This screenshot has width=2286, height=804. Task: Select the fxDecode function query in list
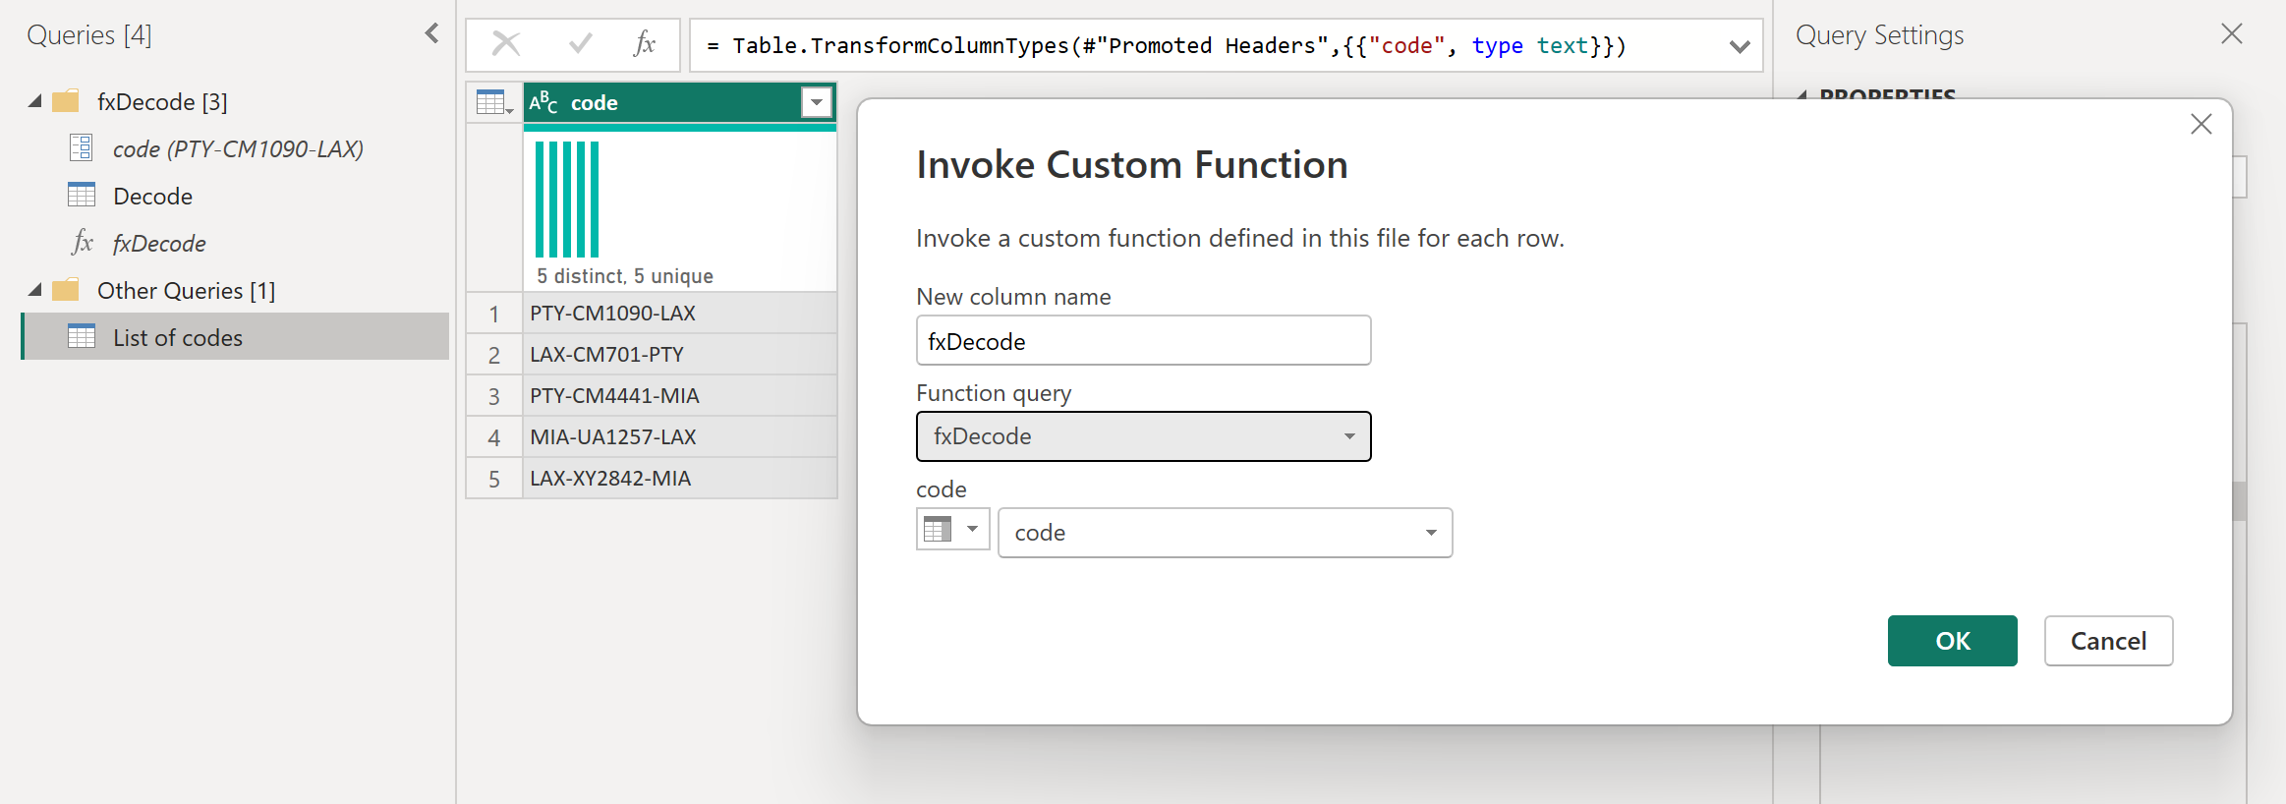159,243
